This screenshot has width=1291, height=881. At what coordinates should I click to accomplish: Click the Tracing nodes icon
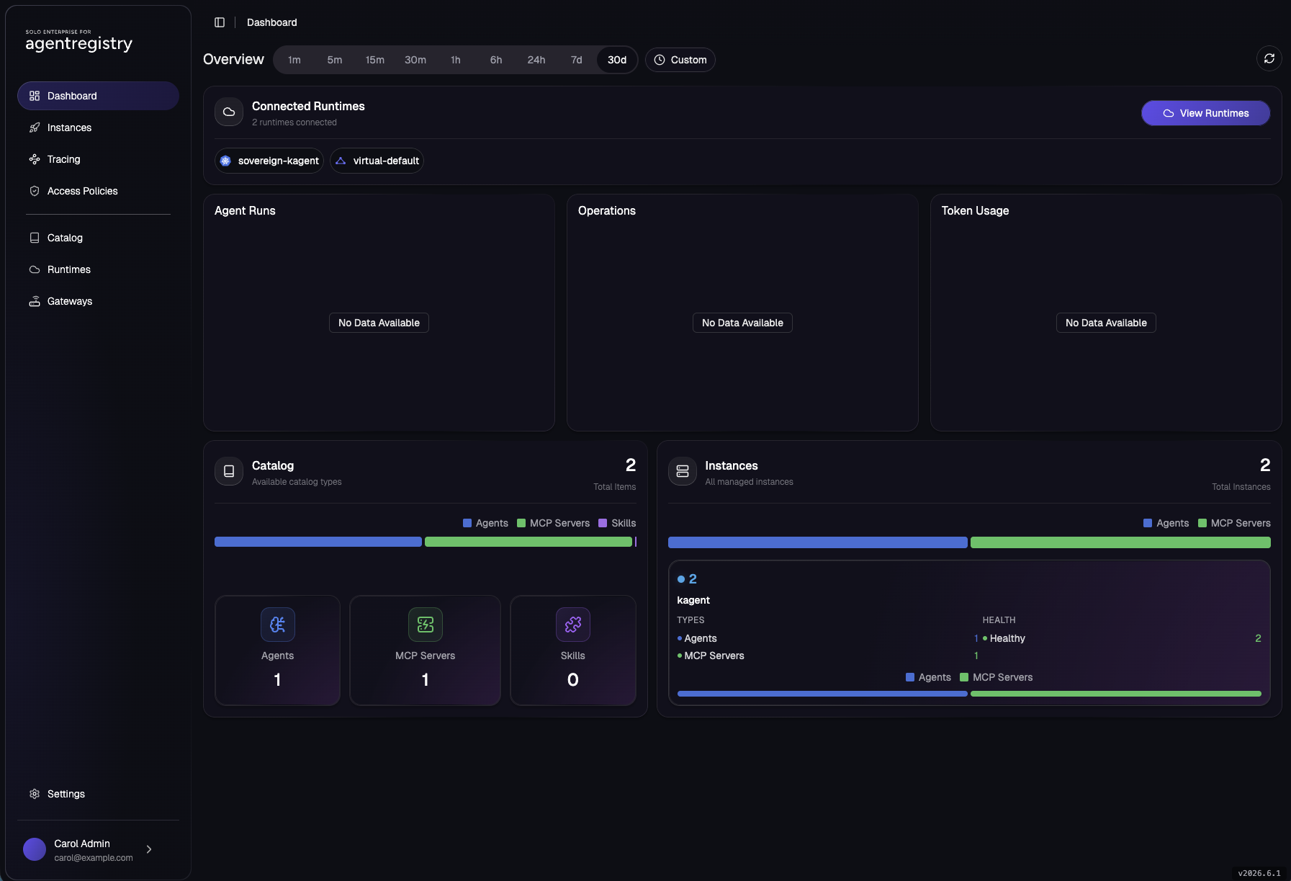35,159
